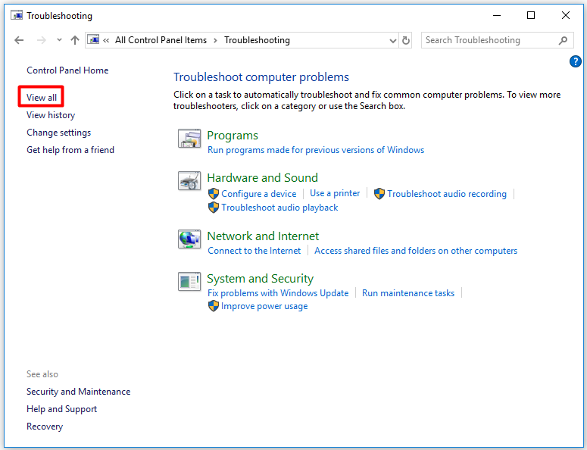Select View all in the left pane
This screenshot has width=587, height=450.
[x=42, y=97]
